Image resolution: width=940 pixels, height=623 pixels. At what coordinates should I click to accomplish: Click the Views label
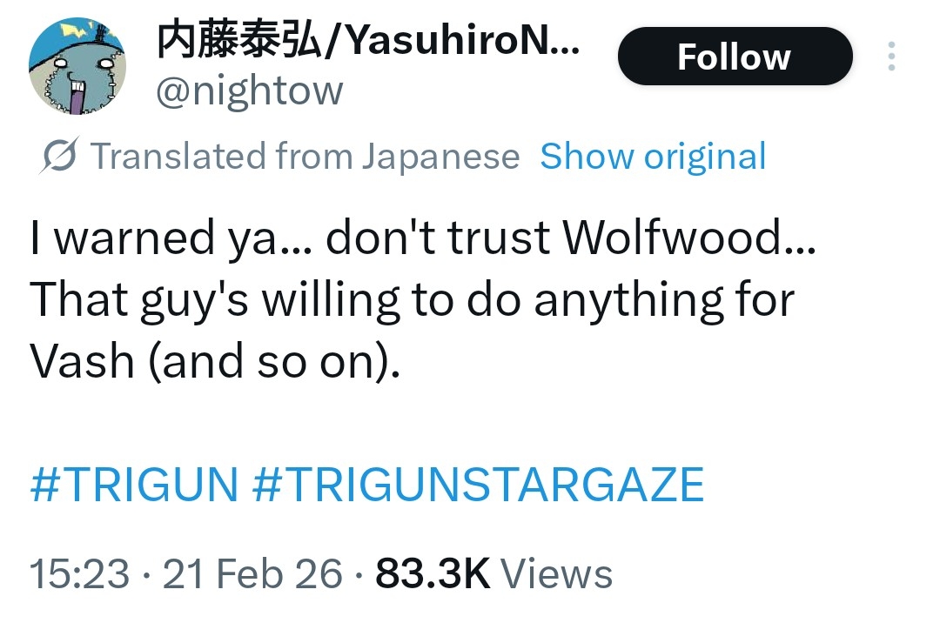point(557,573)
